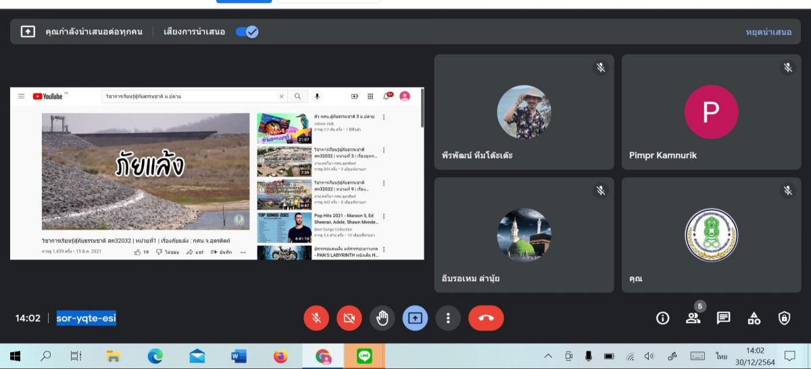The height and width of the screenshot is (369, 811).
Task: Click the shared screen scrollbar
Action: pos(422,108)
